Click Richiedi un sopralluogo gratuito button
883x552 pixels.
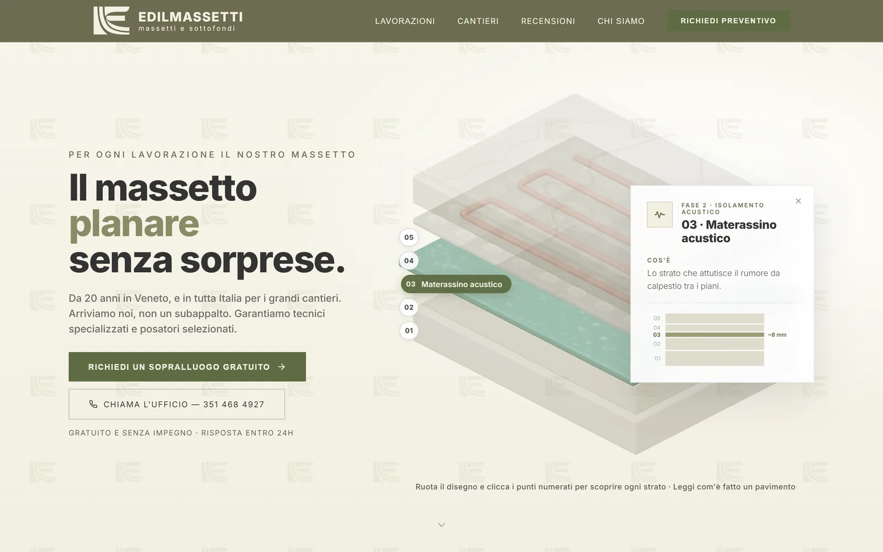(187, 367)
